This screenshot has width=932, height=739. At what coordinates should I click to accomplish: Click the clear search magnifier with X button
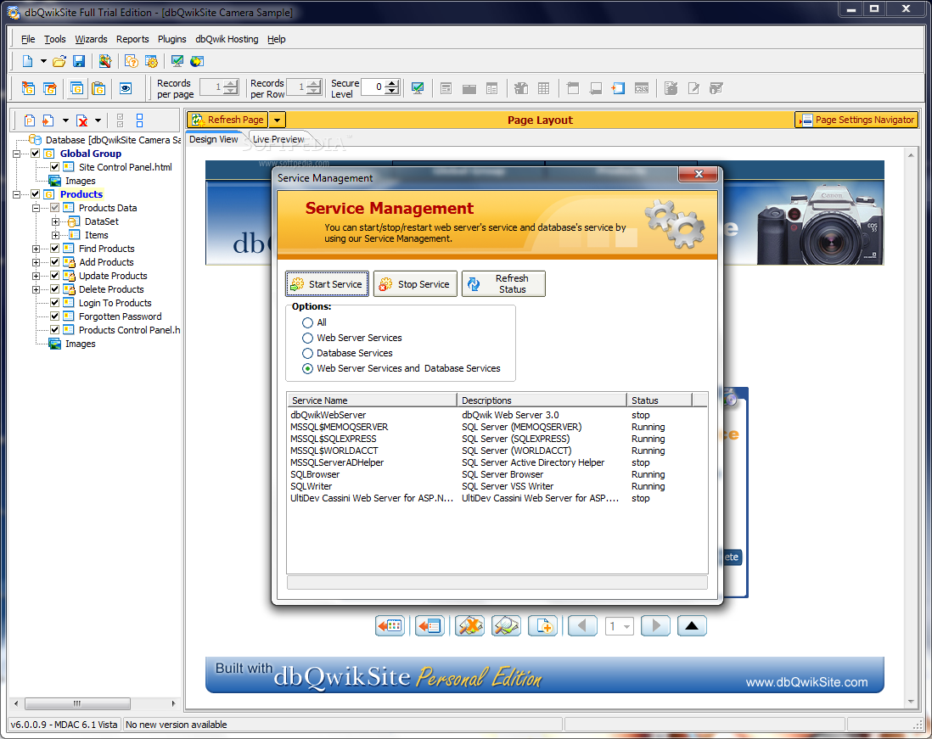coord(469,626)
